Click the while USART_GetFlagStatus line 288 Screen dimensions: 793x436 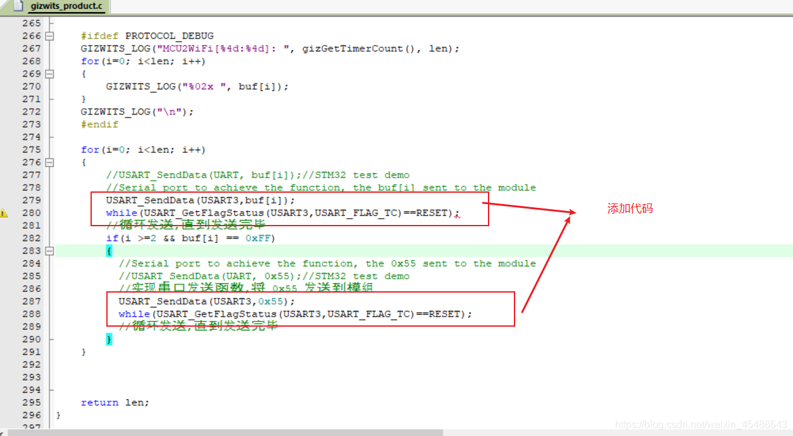(x=296, y=314)
